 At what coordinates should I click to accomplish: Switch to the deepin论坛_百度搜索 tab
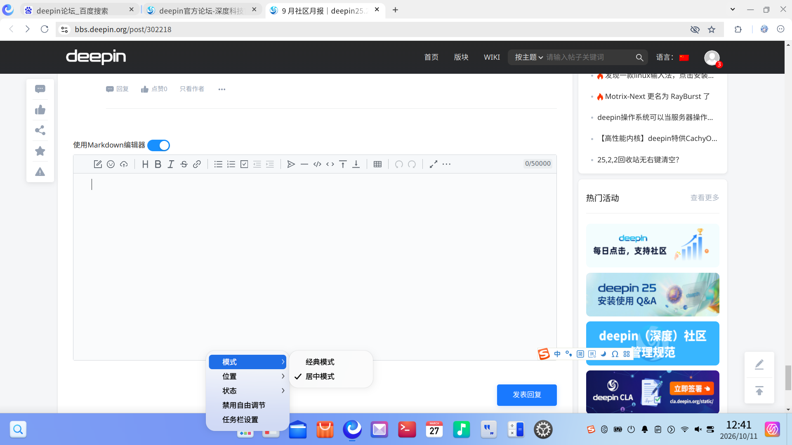tap(80, 10)
